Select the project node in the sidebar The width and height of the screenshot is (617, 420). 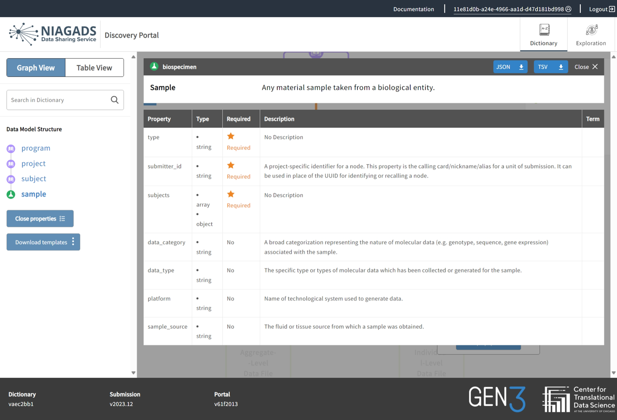pos(33,164)
